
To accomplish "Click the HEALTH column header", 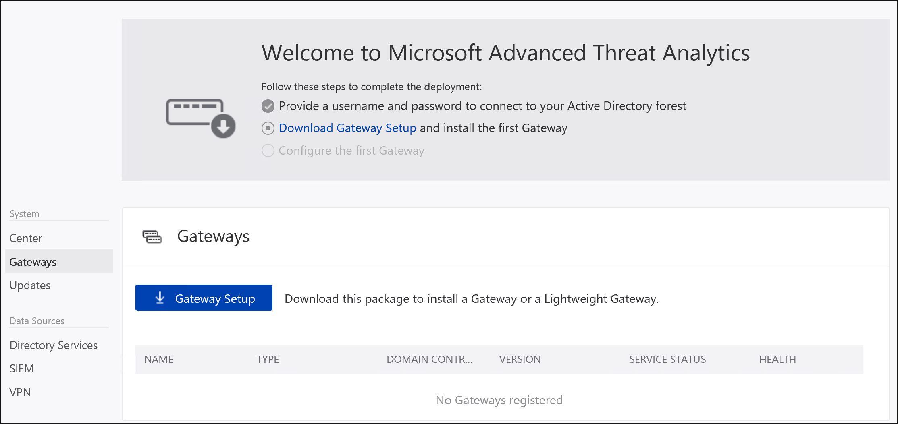I will coord(777,359).
